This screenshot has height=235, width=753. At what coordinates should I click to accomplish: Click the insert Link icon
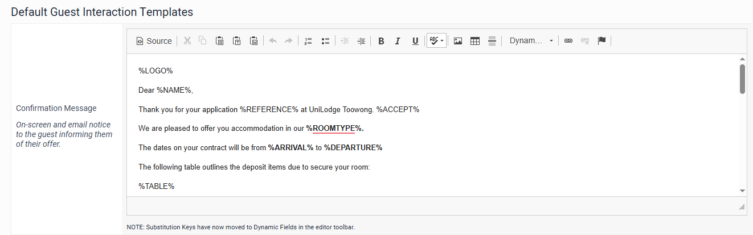click(x=568, y=41)
